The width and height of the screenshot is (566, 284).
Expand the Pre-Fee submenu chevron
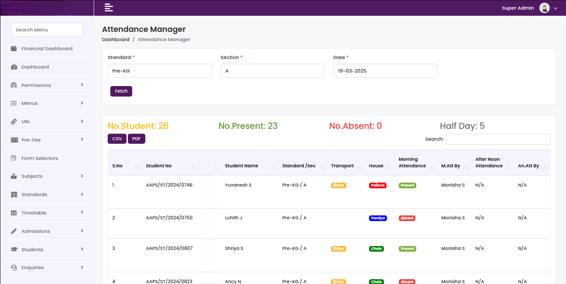tap(82, 139)
